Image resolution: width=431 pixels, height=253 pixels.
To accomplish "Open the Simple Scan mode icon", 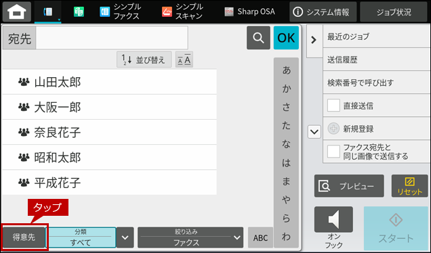I will click(x=167, y=11).
